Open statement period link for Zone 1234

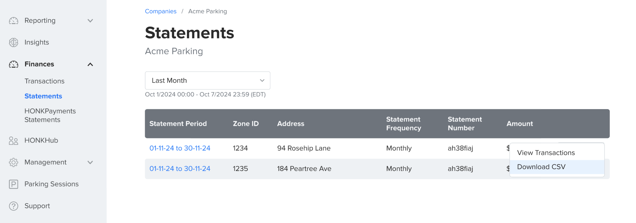point(180,148)
